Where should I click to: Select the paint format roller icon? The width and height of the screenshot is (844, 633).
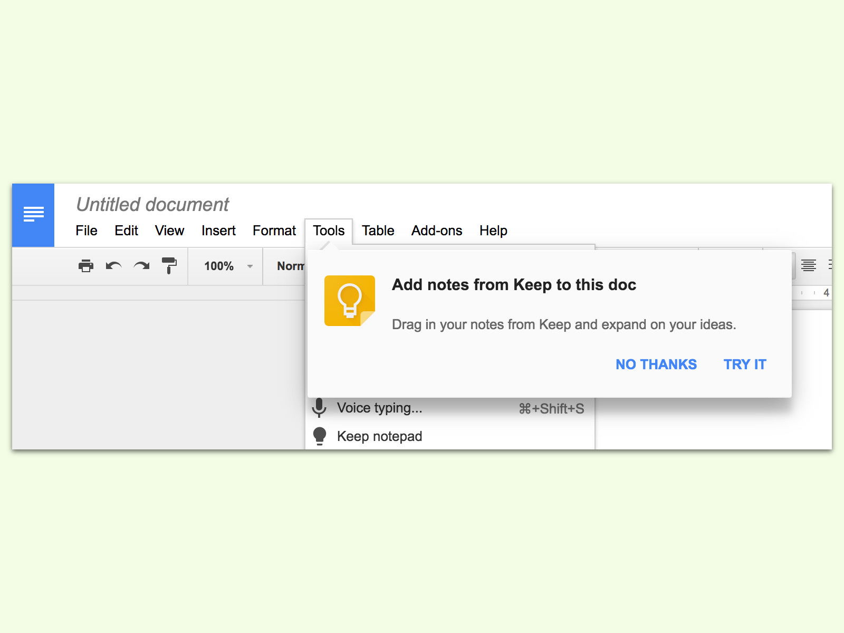point(169,266)
